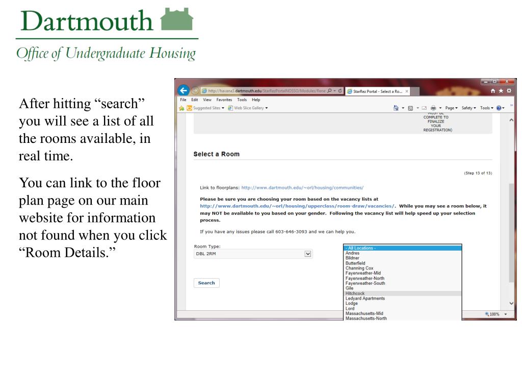Select Channing Cox in the location list

coord(403,268)
